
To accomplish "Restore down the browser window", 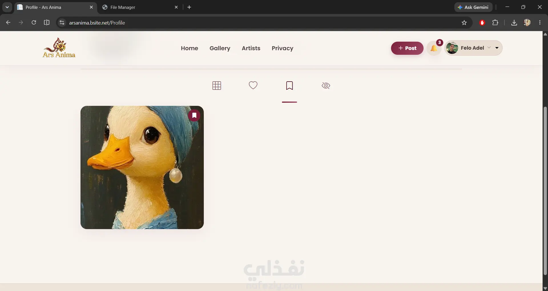I will 523,7.
